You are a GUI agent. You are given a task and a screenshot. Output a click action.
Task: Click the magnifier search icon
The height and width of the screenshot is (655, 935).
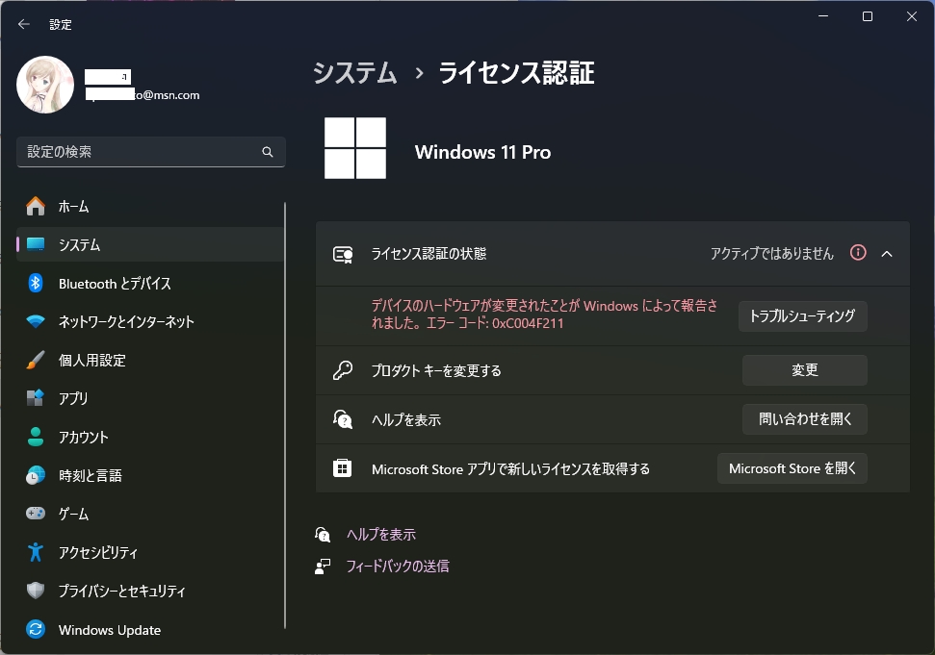tap(268, 152)
